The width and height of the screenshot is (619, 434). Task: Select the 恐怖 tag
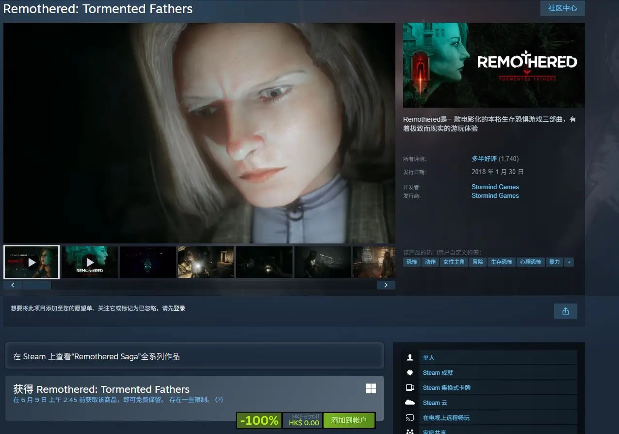pos(412,262)
